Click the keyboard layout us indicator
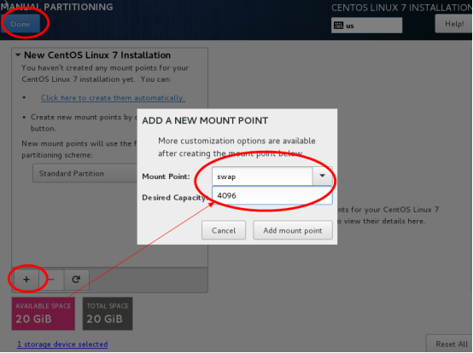Image resolution: width=473 pixels, height=353 pixels. [x=366, y=26]
